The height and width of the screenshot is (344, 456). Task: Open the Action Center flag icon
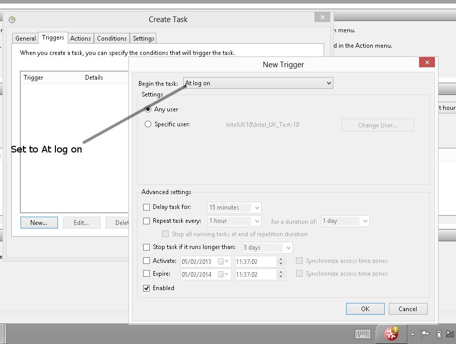tap(425, 334)
